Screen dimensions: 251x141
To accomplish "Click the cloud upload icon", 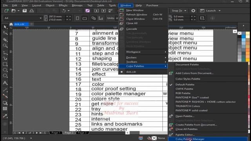I will pos(31,11).
